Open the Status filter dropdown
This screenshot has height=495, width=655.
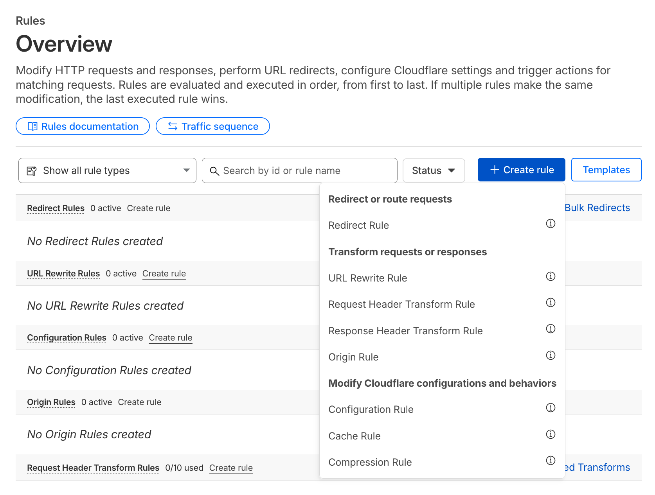434,170
